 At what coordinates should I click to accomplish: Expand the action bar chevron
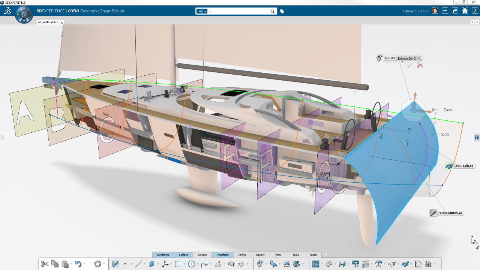click(325, 255)
